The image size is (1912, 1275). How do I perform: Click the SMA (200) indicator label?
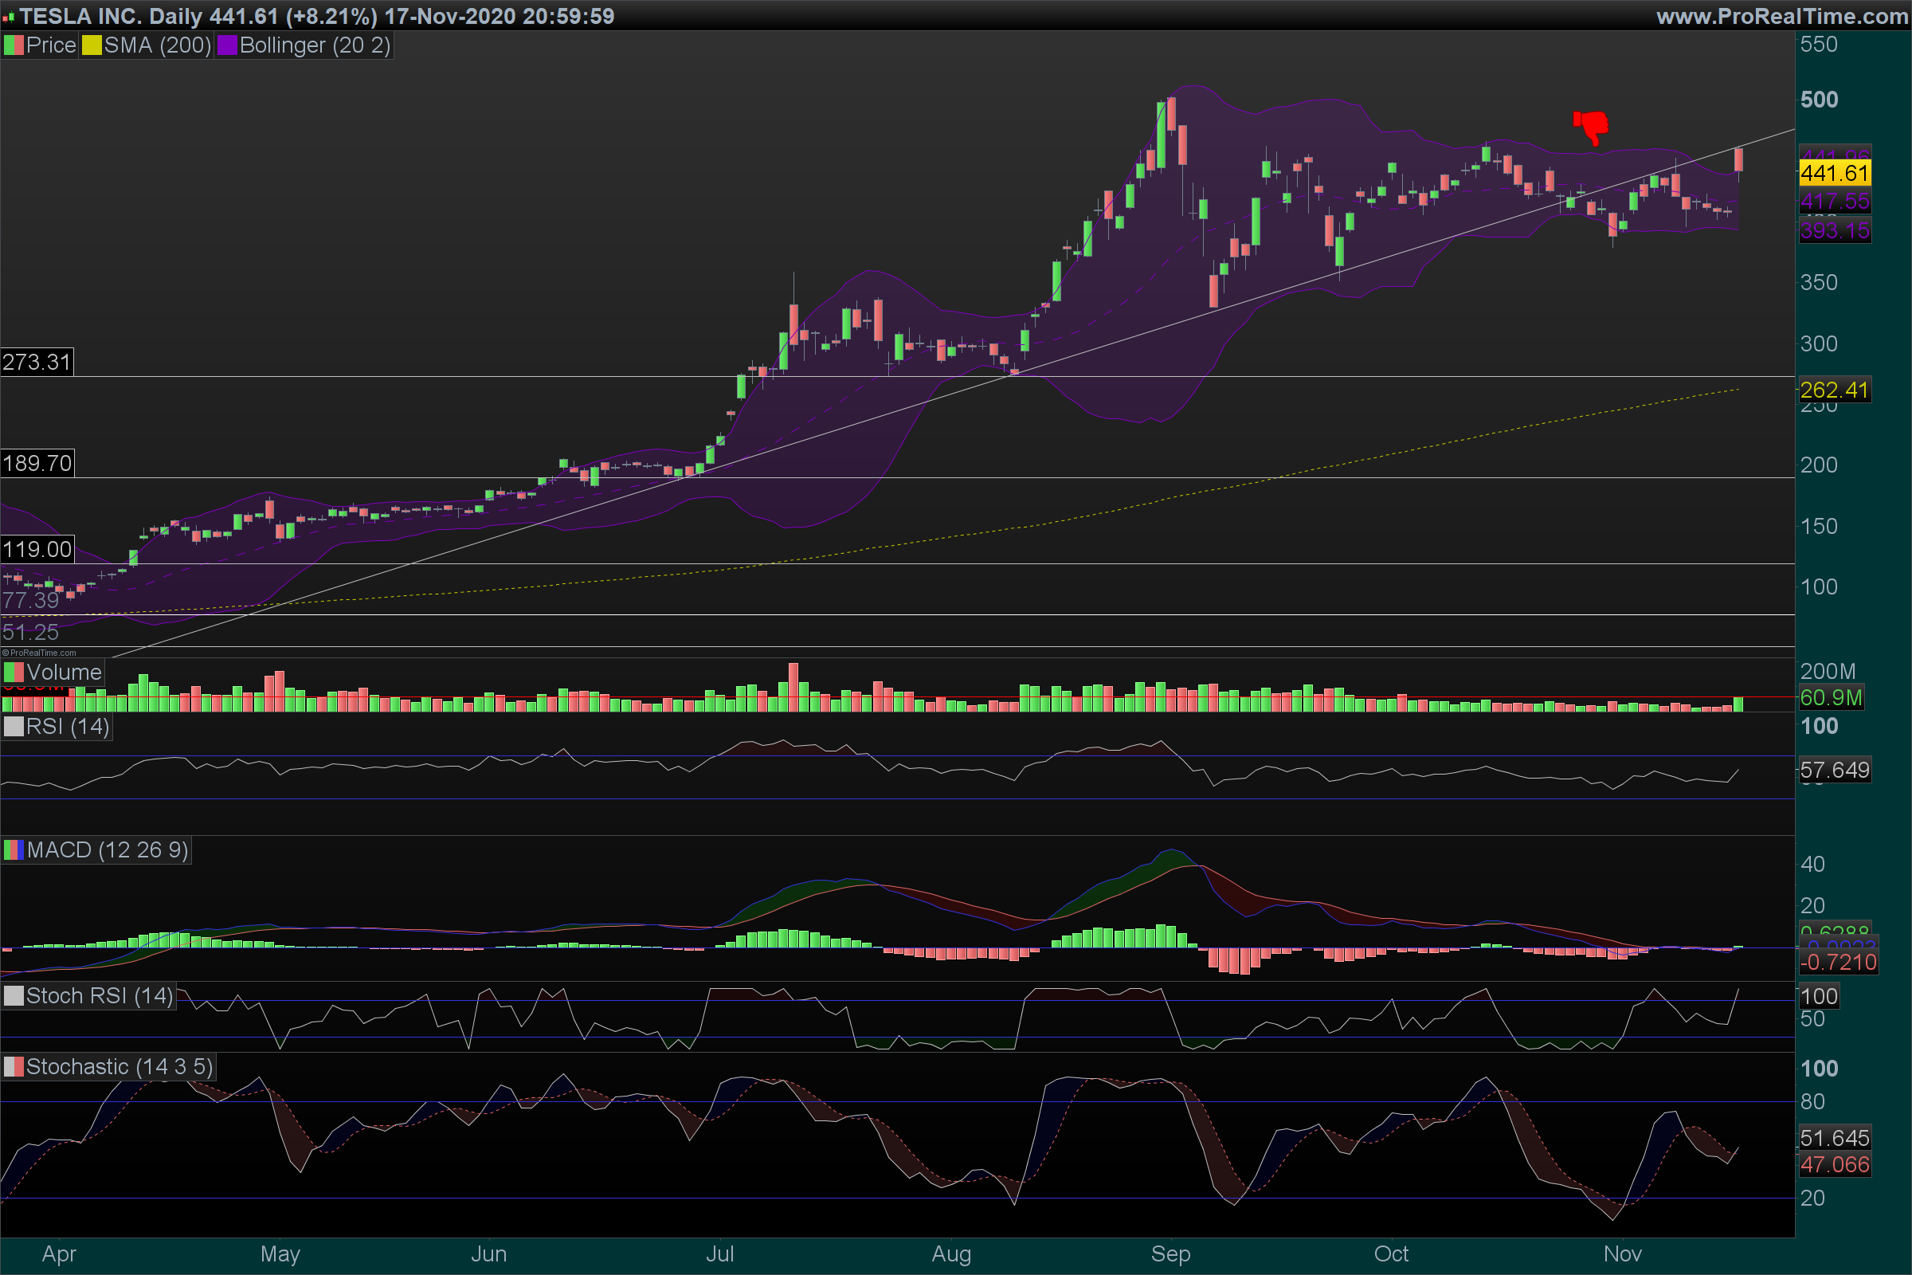[157, 45]
